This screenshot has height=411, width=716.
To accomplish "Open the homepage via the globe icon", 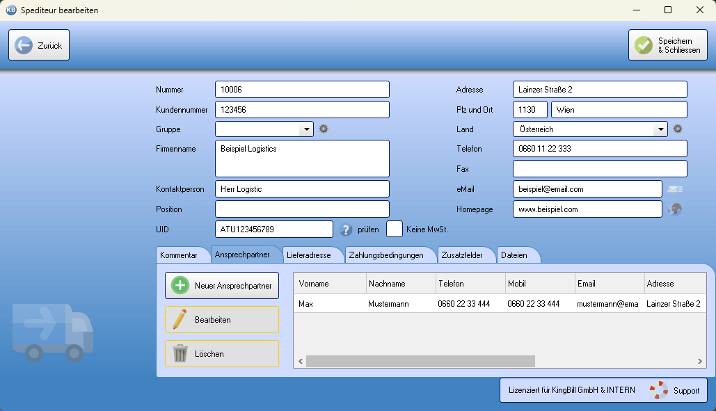I will pos(674,209).
